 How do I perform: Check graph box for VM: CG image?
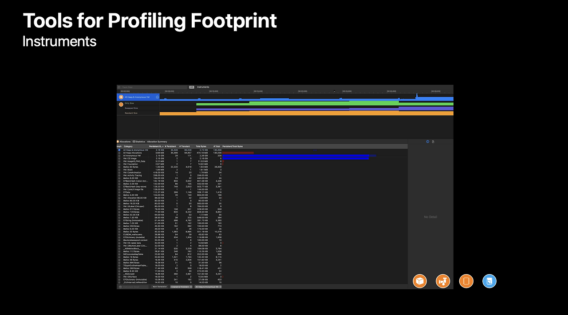click(x=119, y=158)
